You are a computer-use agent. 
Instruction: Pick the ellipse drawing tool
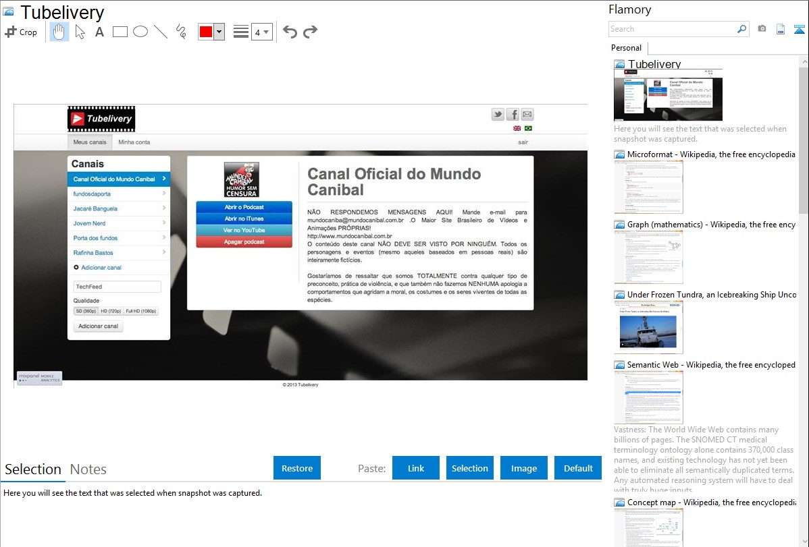pyautogui.click(x=140, y=32)
